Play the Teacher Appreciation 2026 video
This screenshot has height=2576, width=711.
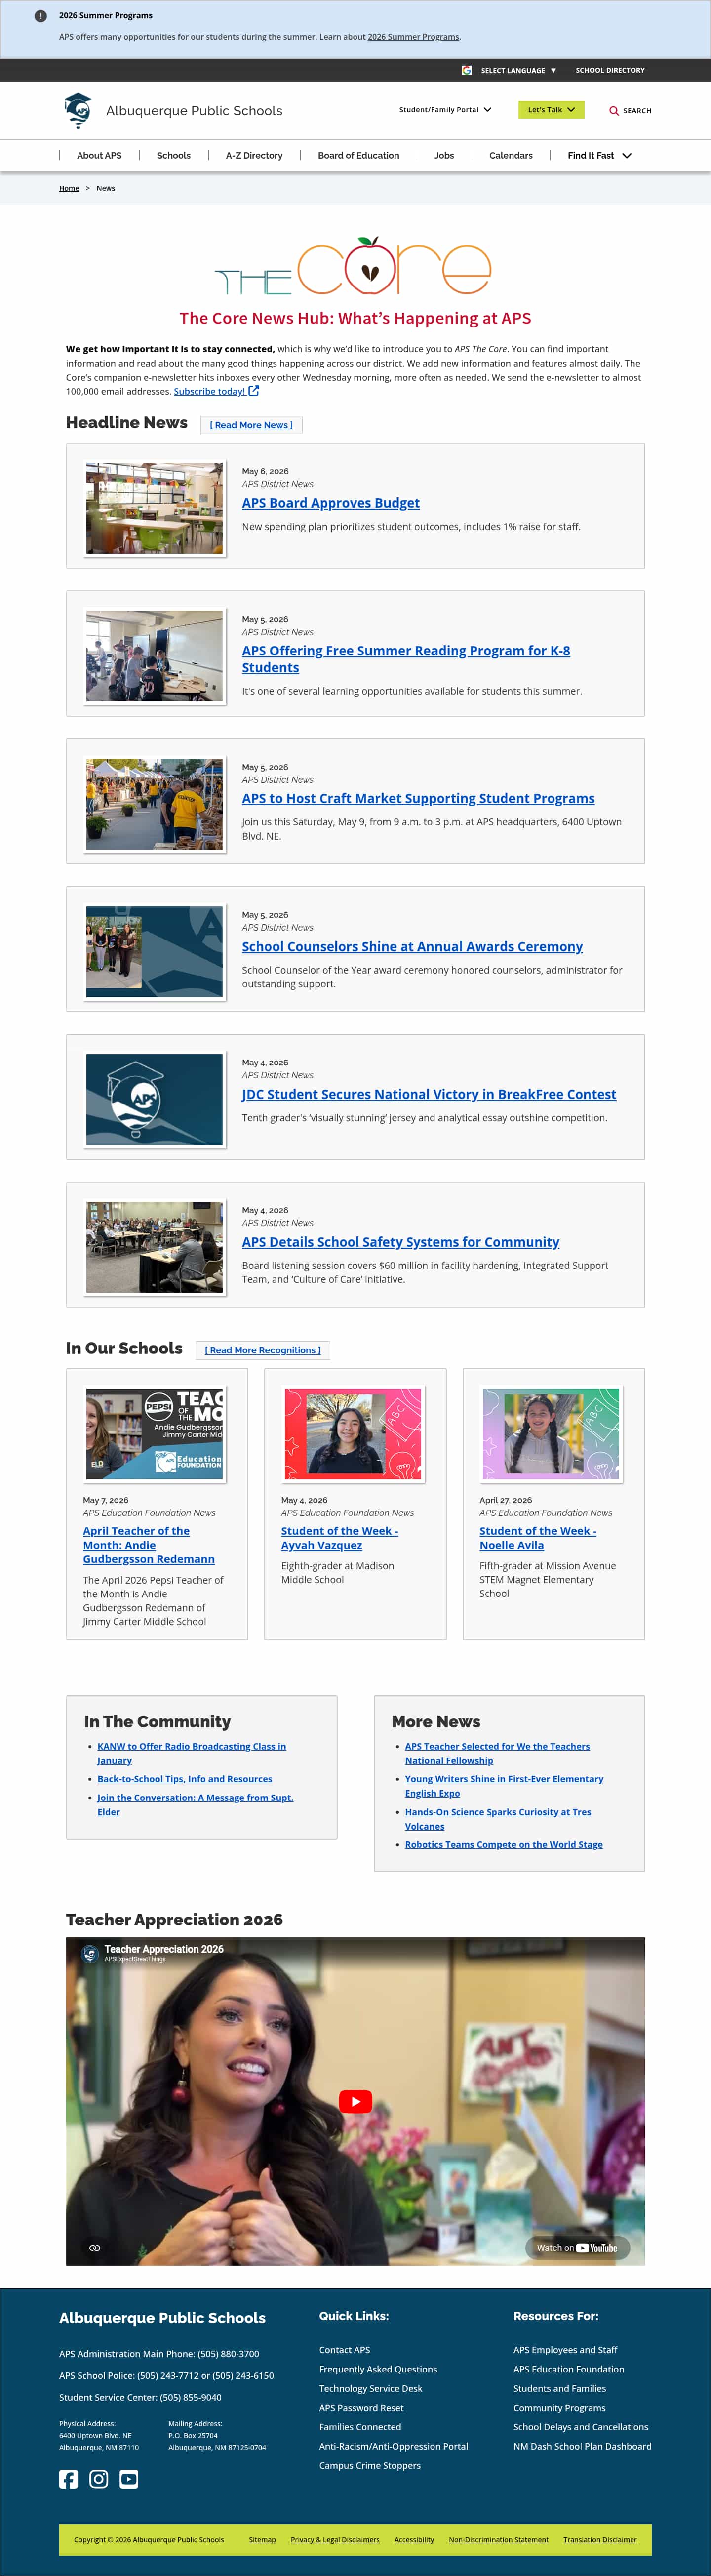coord(355,2101)
